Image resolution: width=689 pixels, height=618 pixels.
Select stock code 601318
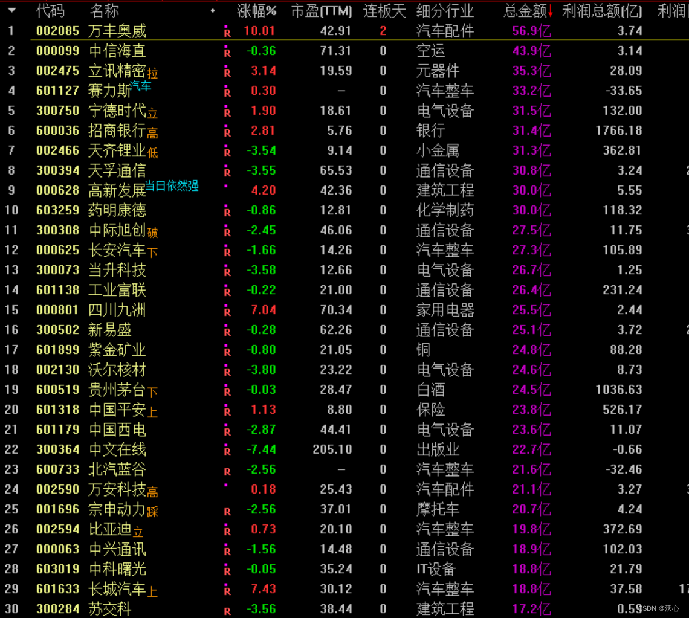tap(57, 410)
